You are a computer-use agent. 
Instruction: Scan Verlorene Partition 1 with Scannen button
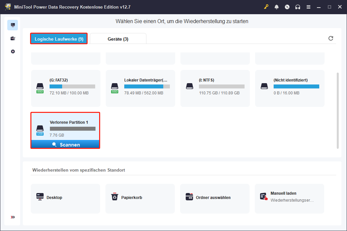(x=65, y=144)
